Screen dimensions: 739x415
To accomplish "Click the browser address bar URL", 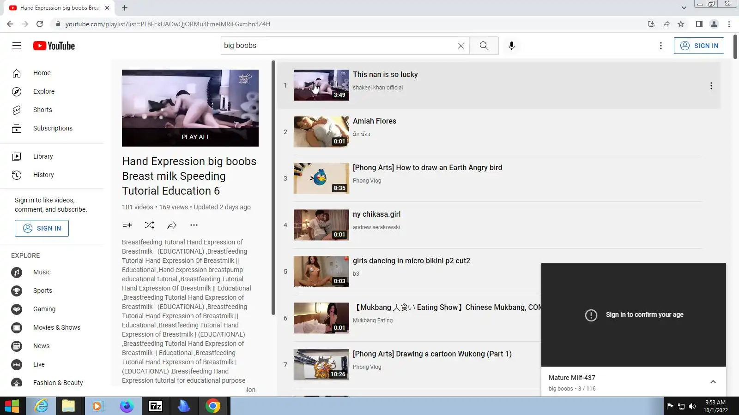I will (168, 24).
